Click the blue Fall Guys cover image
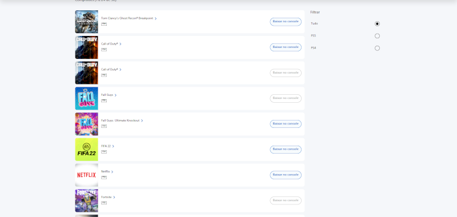Screen dimensions: 457x217 tap(87, 98)
